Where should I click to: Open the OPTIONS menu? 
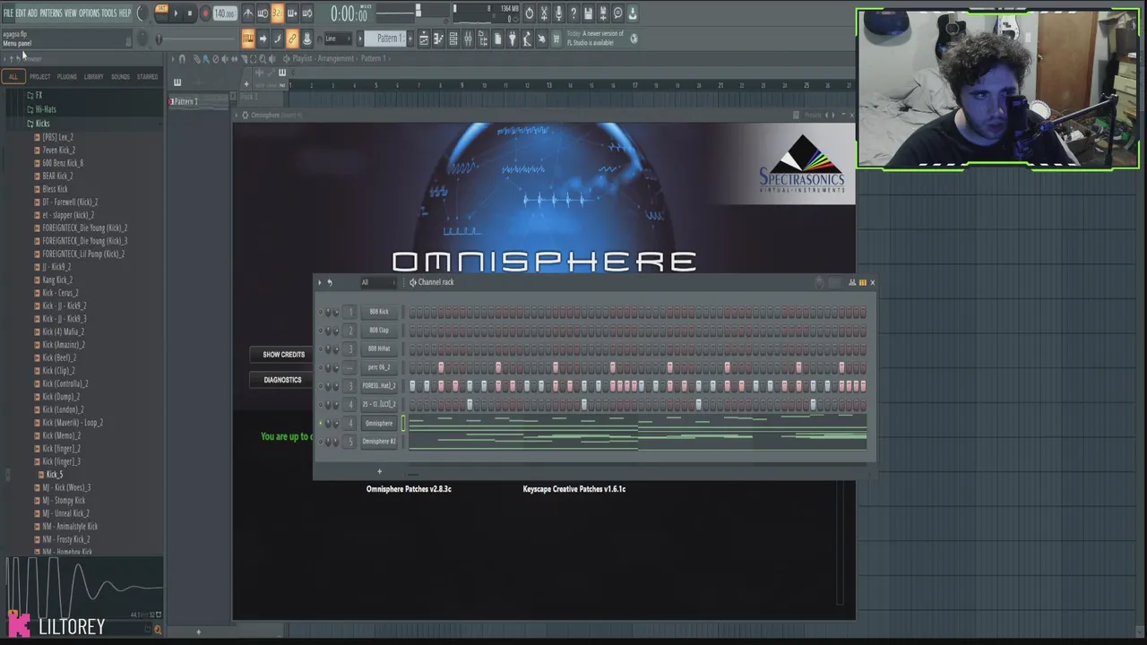click(x=90, y=13)
